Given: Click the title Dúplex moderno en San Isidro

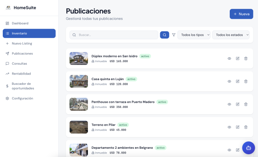Looking at the screenshot, I should point(114,56).
